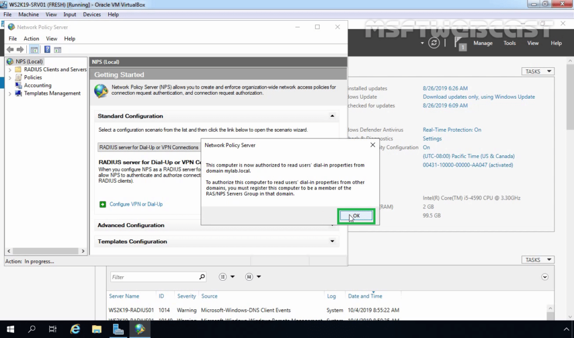Expand Templates Configuration section
The image size is (574, 338).
332,242
